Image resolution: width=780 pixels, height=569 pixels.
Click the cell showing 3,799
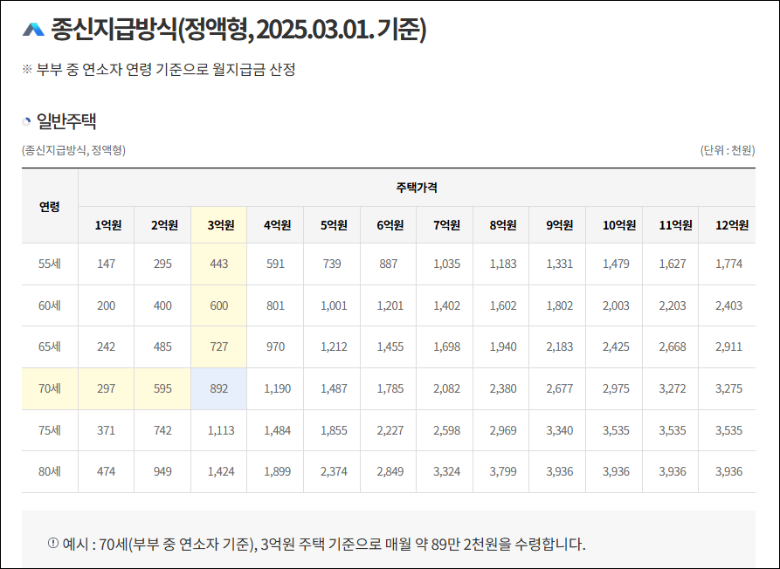[x=503, y=471]
